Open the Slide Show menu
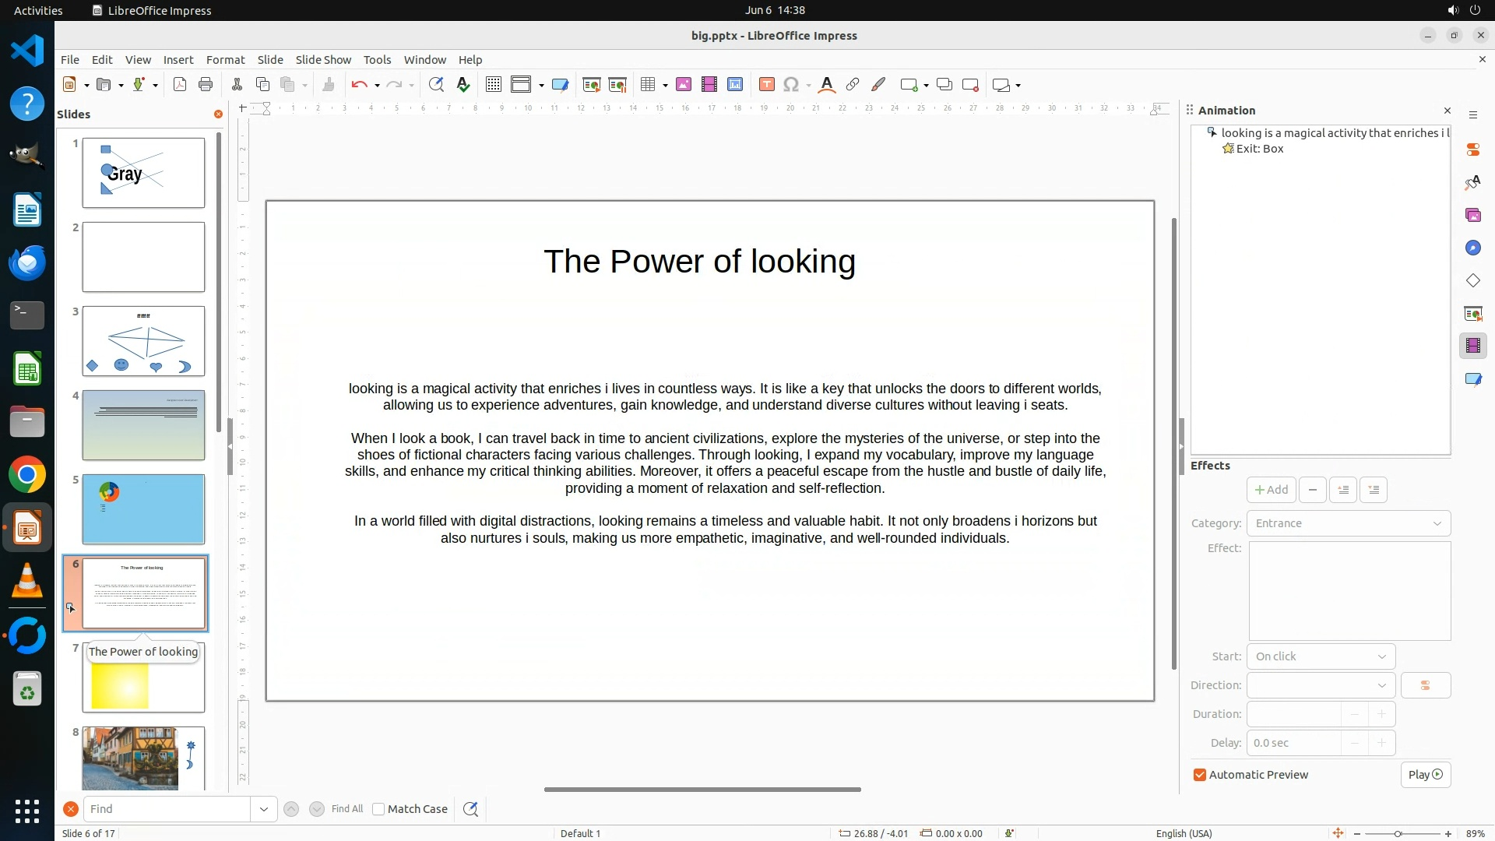Image resolution: width=1495 pixels, height=841 pixels. pyautogui.click(x=323, y=60)
